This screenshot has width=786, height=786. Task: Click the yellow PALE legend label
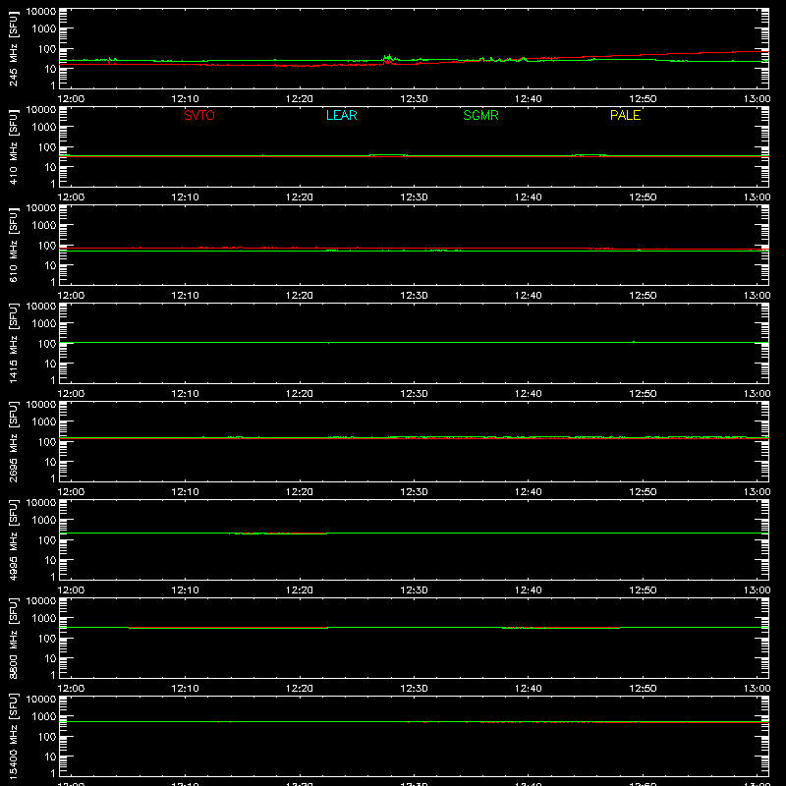(625, 115)
